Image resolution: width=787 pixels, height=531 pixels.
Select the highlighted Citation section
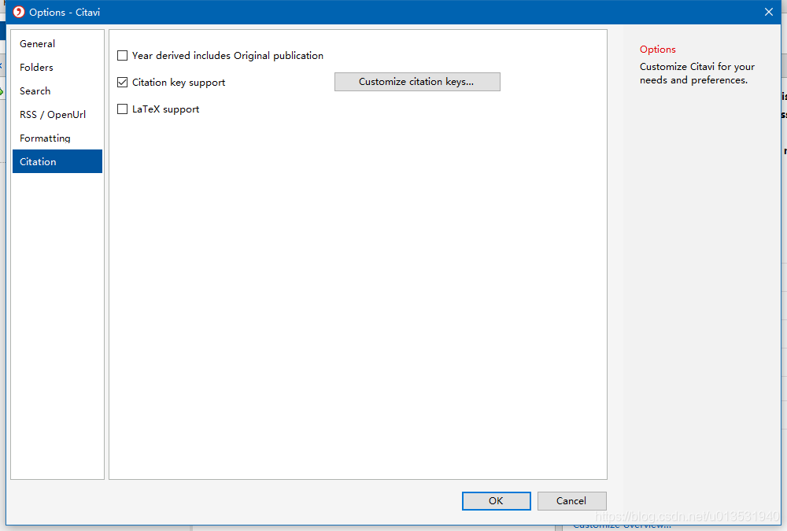[x=57, y=161]
